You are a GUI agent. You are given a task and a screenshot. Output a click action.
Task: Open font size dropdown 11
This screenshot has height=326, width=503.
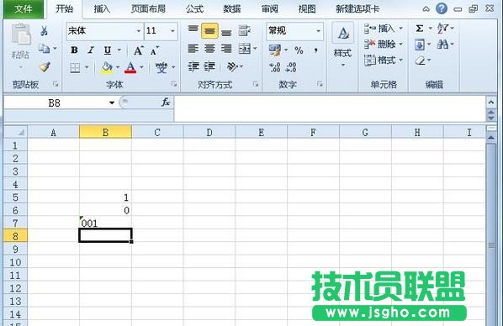coord(172,31)
